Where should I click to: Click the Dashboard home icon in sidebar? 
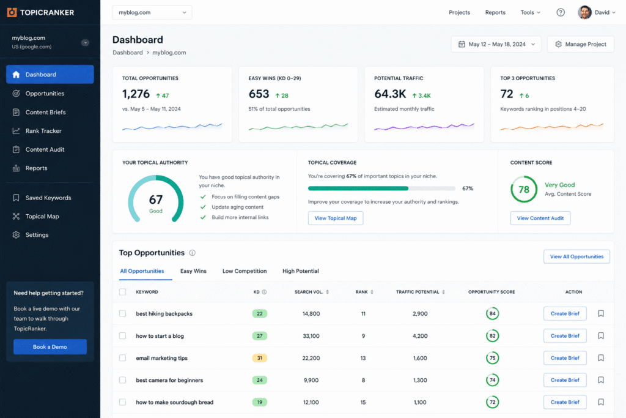pyautogui.click(x=16, y=74)
